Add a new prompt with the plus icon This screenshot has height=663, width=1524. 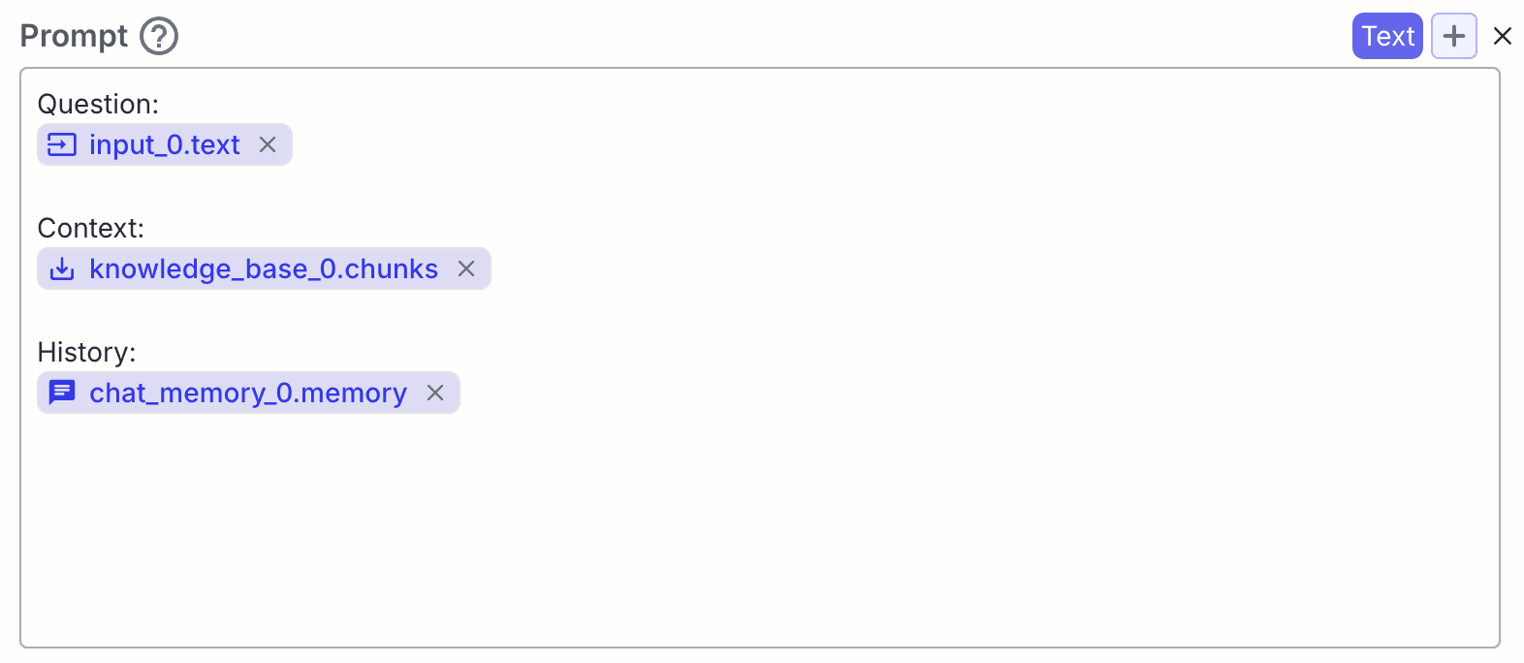(x=1454, y=36)
